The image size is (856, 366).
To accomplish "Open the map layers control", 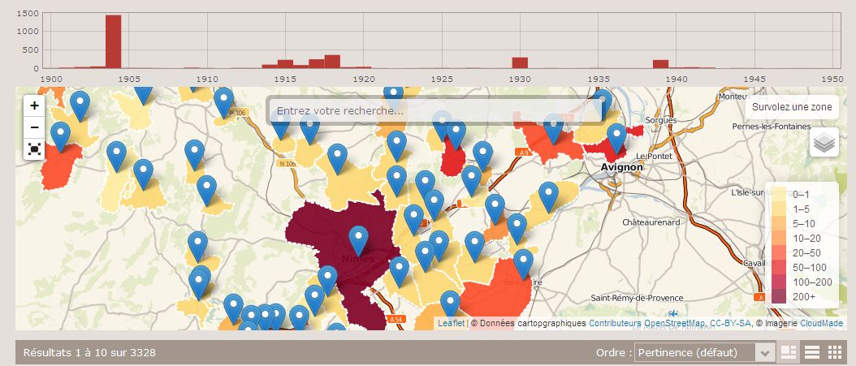I will [824, 143].
